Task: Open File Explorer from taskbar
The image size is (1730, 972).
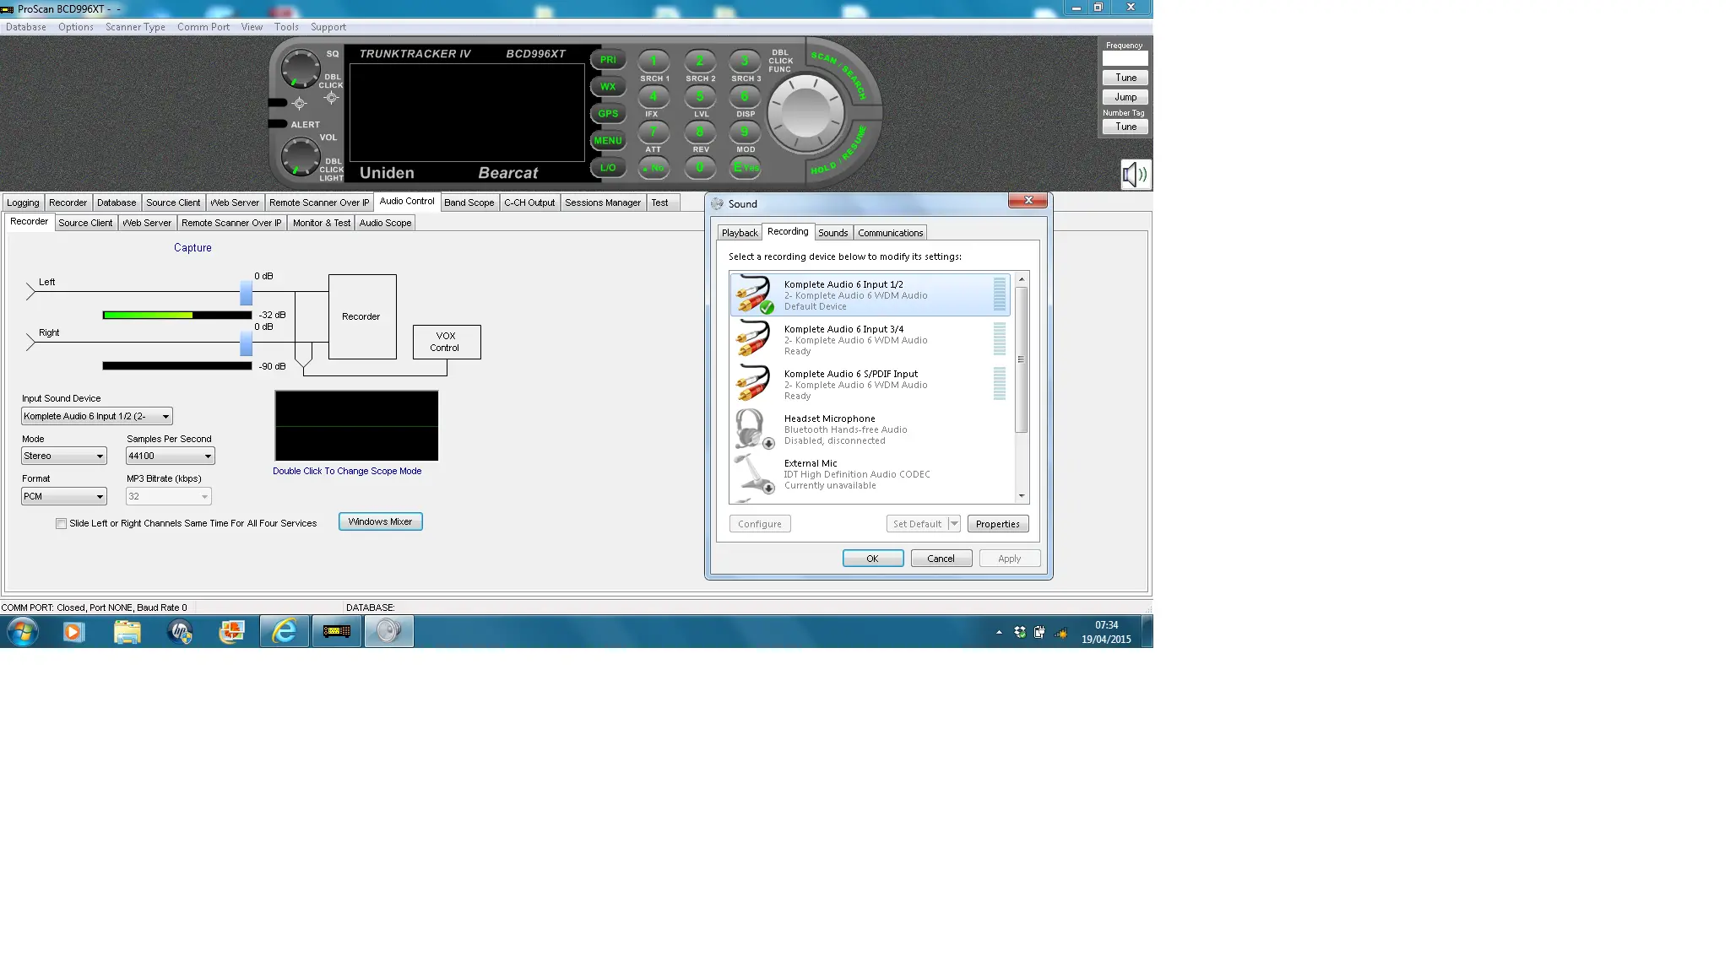Action: [x=127, y=632]
